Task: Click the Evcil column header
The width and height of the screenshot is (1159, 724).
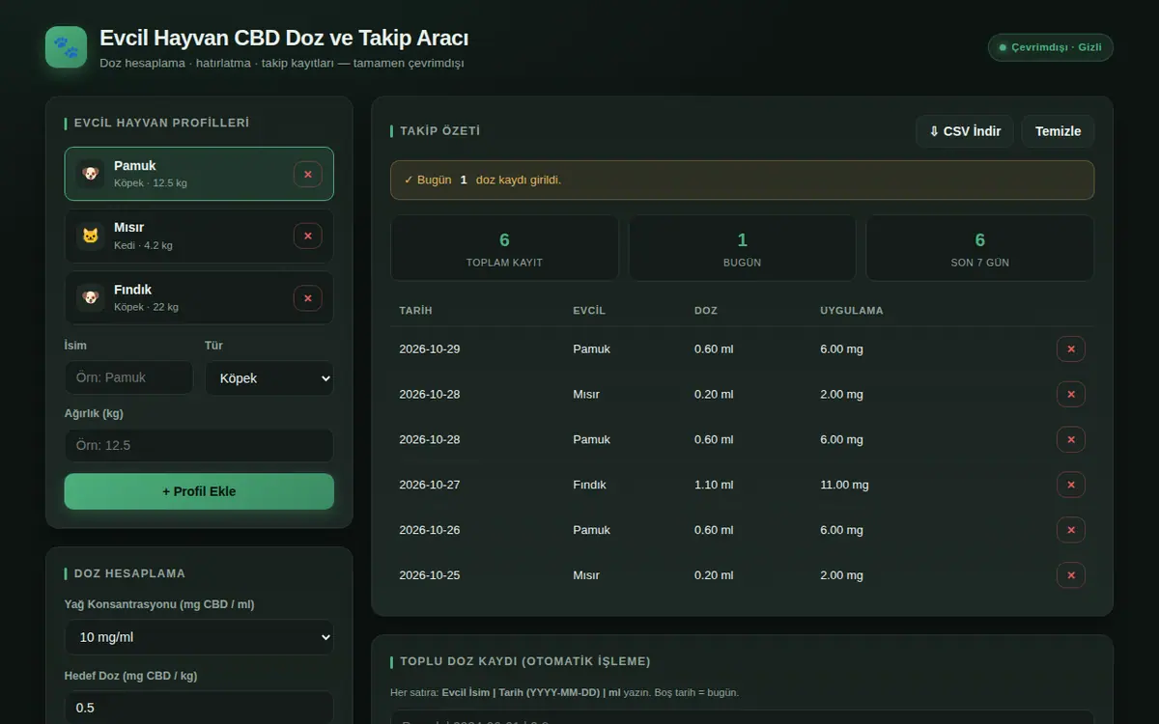Action: point(589,311)
